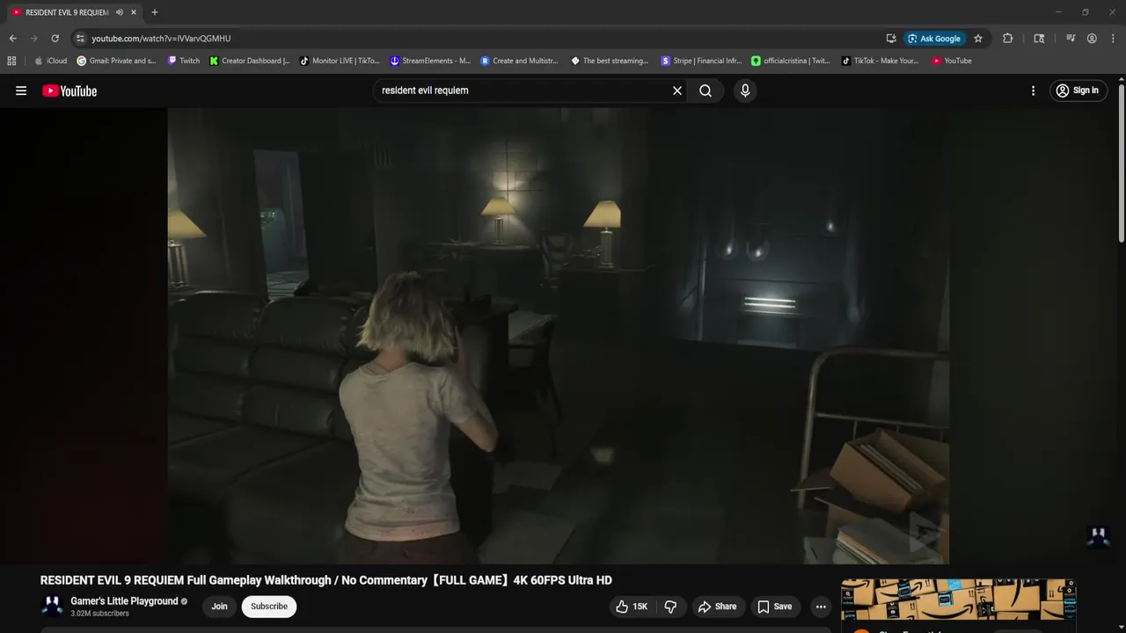The width and height of the screenshot is (1126, 633).
Task: Open YouTube bookmark in bookmarks bar
Action: 952,61
